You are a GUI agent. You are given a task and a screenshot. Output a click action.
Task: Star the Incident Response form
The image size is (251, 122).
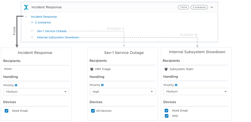click(x=26, y=17)
